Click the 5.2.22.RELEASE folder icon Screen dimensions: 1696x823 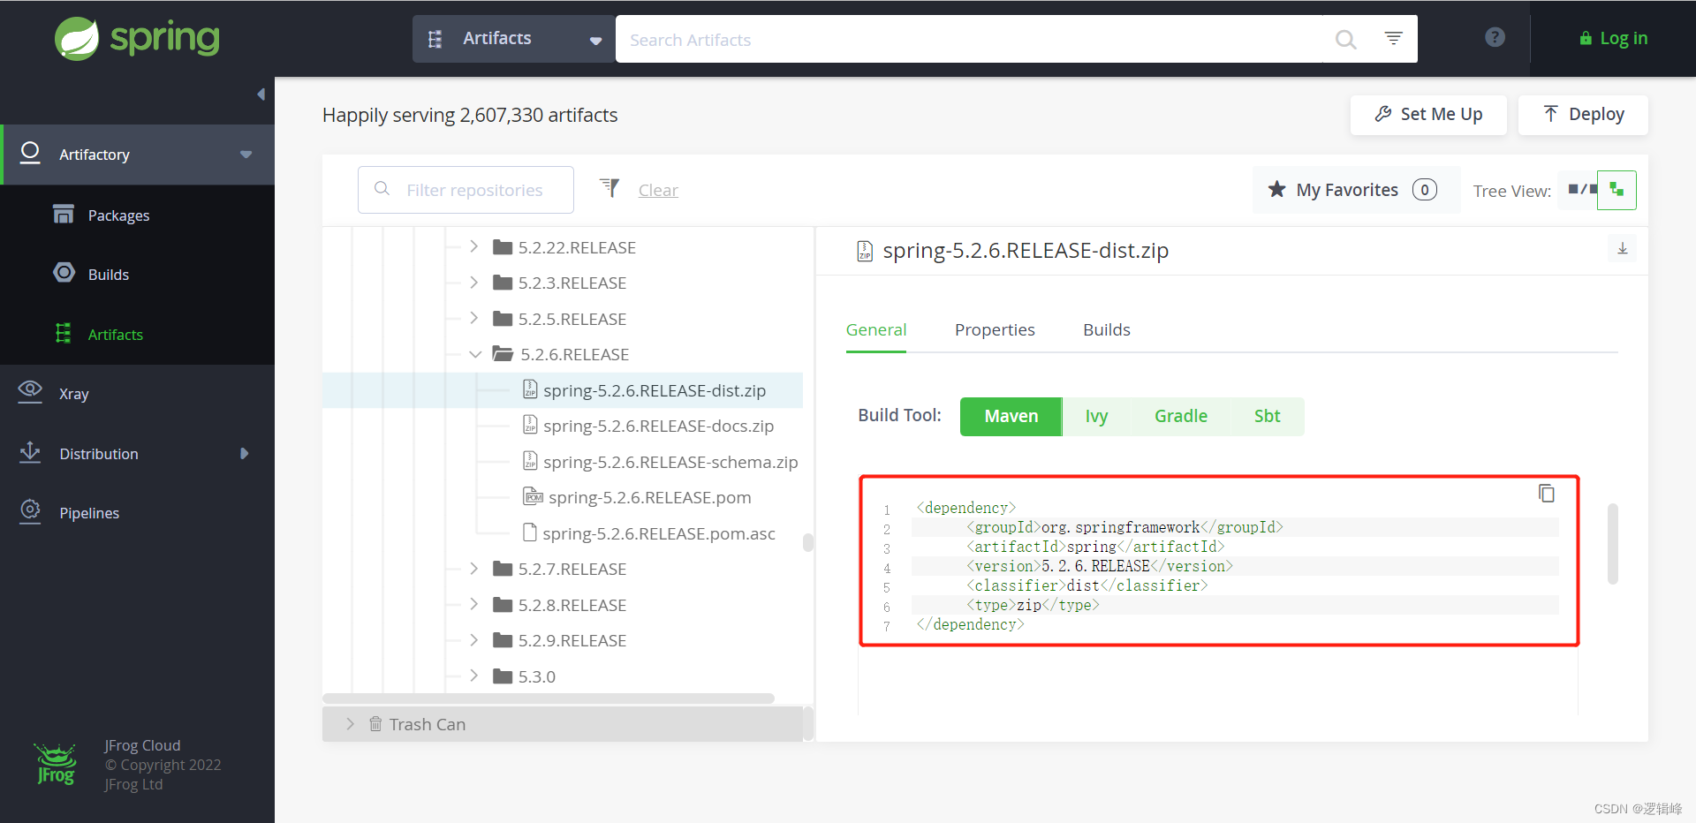503,247
